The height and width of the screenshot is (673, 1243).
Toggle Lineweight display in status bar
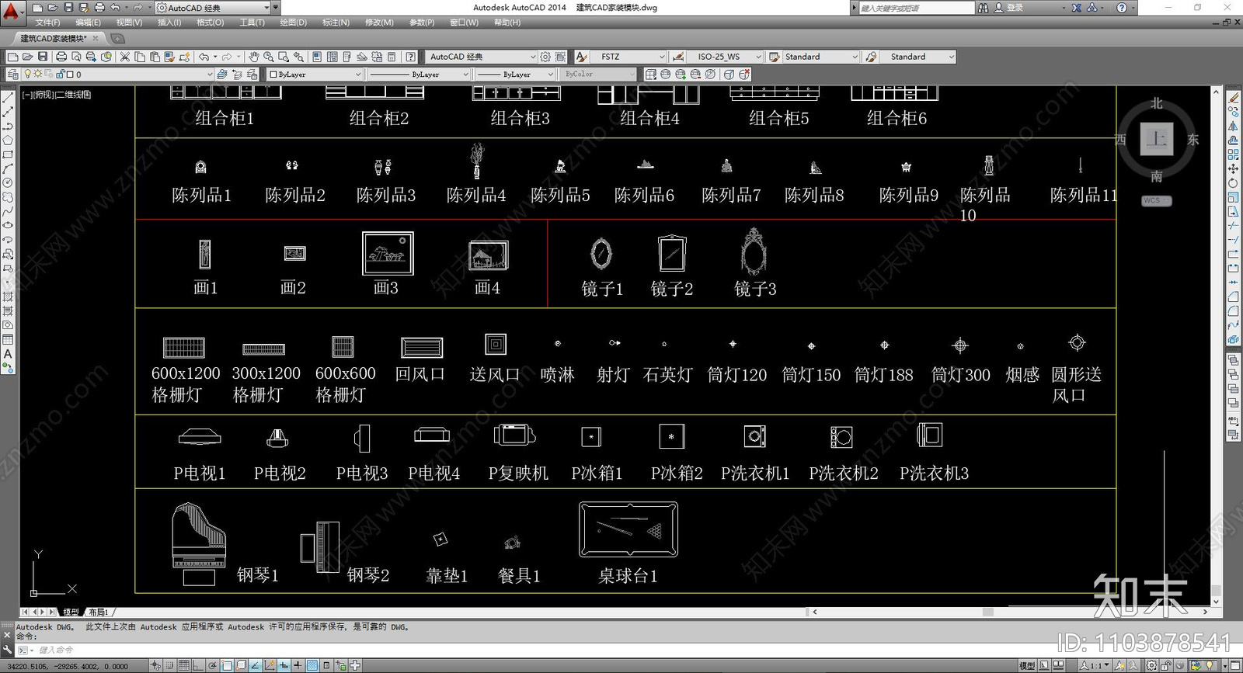[298, 665]
